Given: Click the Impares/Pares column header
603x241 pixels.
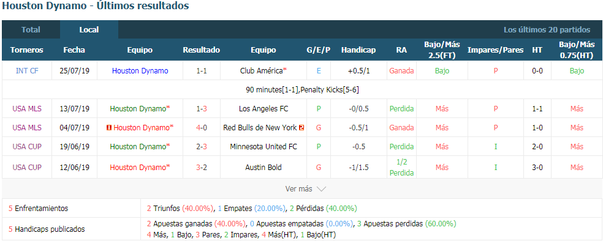Looking at the screenshot, I should (x=495, y=50).
